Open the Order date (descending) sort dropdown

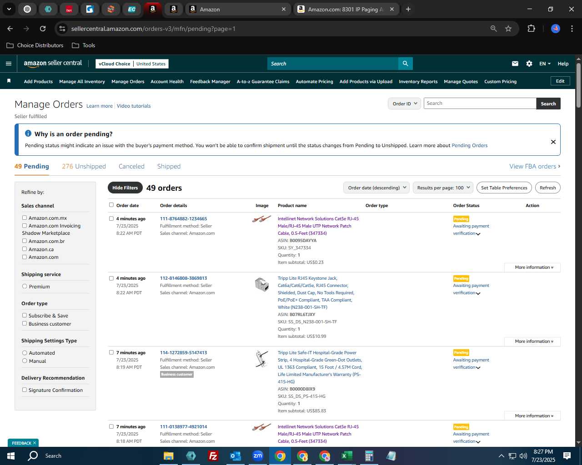point(376,188)
